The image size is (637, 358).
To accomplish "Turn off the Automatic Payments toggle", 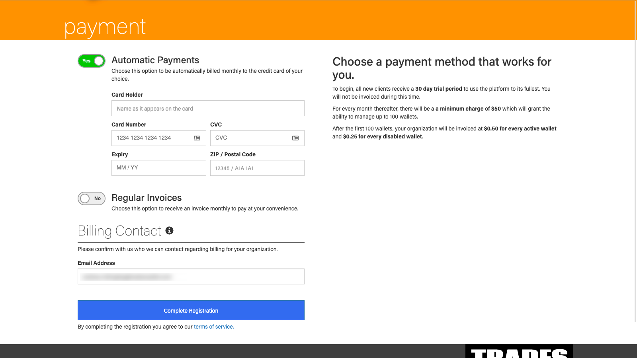I will [x=92, y=61].
